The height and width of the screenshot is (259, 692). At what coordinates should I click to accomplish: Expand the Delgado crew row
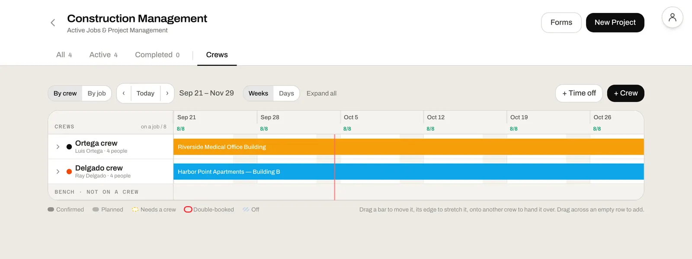point(58,171)
